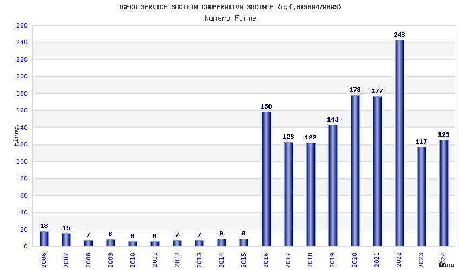Image resolution: width=460 pixels, height=270 pixels.
Task: Click y-axis tick label 200
Action: click(22, 77)
